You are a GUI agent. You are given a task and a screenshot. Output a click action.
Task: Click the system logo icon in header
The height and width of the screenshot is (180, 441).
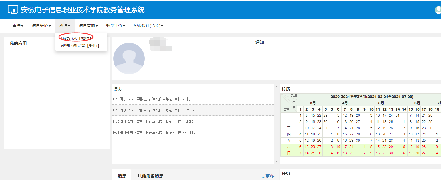pos(13,10)
